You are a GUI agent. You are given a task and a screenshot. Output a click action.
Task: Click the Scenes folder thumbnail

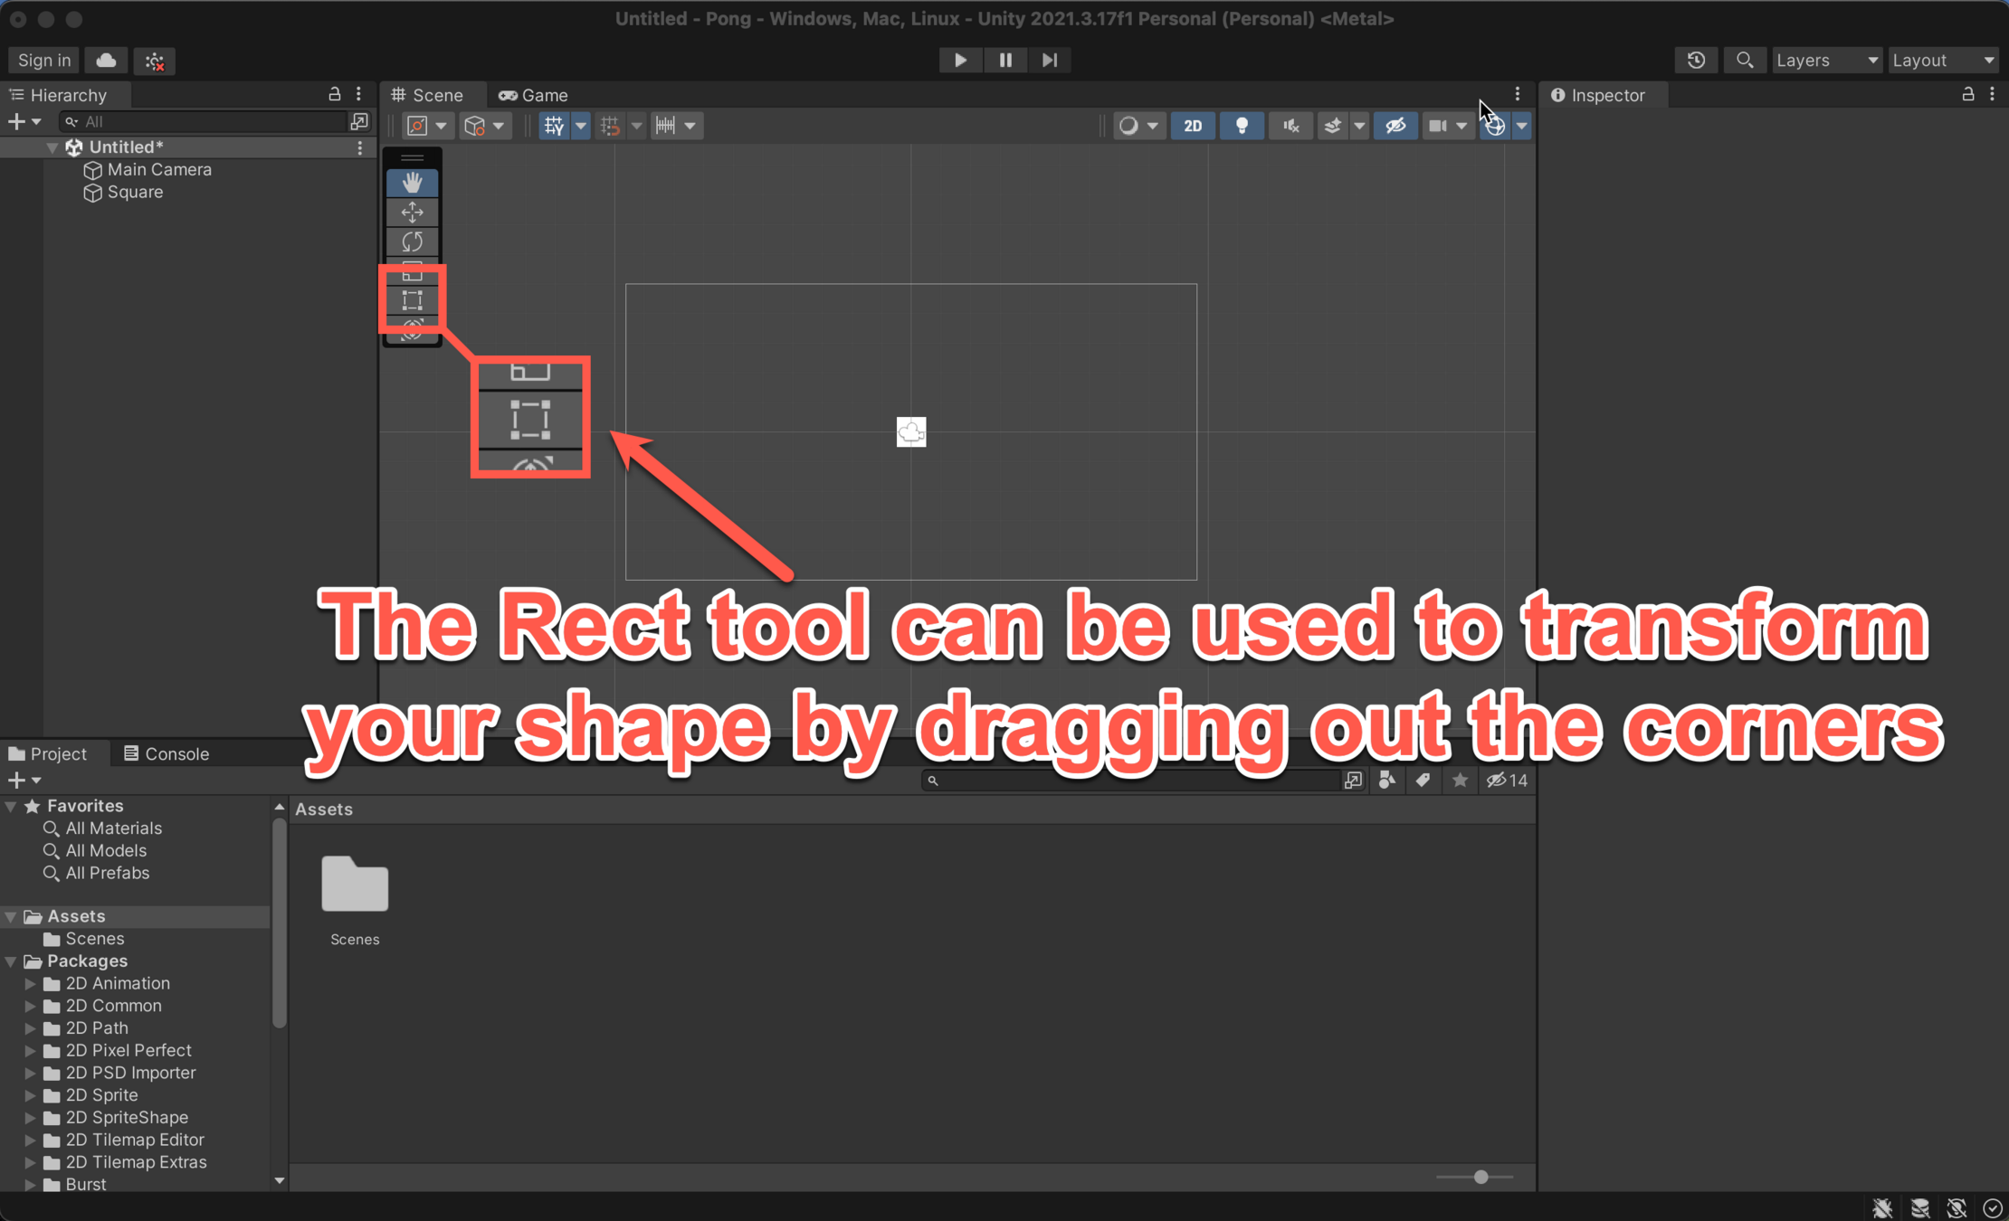(x=355, y=885)
